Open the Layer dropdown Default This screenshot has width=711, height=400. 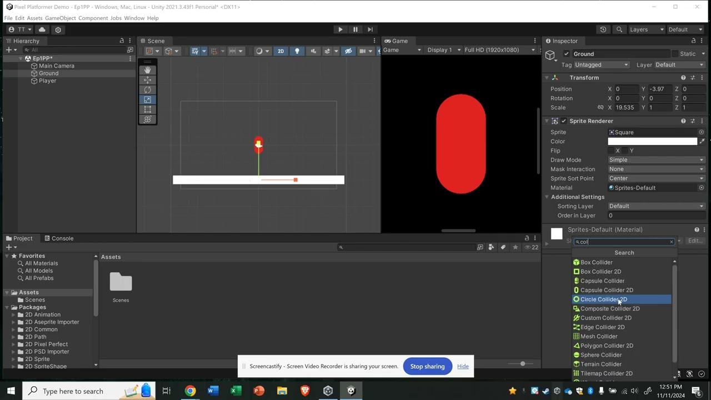click(679, 65)
